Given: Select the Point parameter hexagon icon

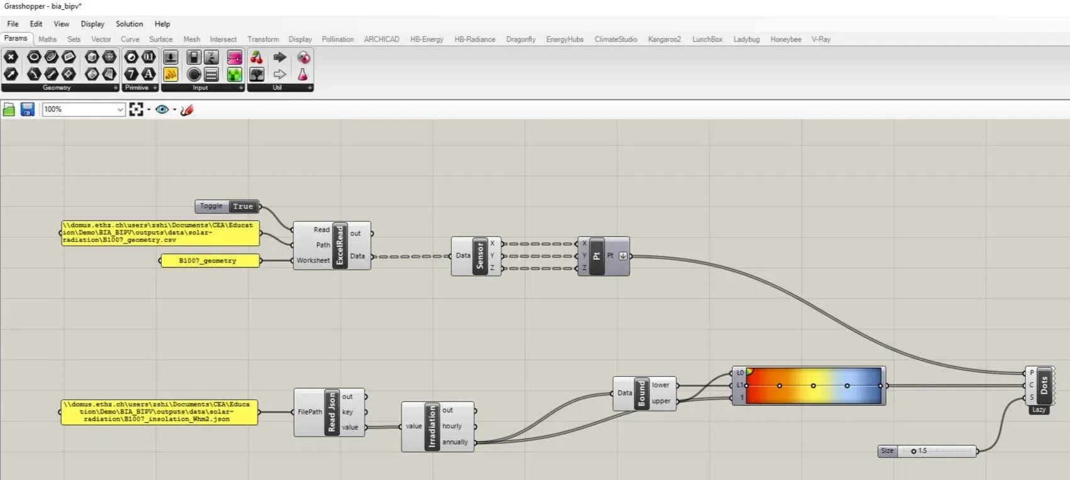Looking at the screenshot, I should pos(11,57).
